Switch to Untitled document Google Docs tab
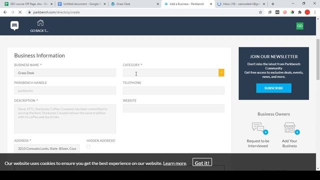The width and height of the screenshot is (320, 180). tap(82, 4)
